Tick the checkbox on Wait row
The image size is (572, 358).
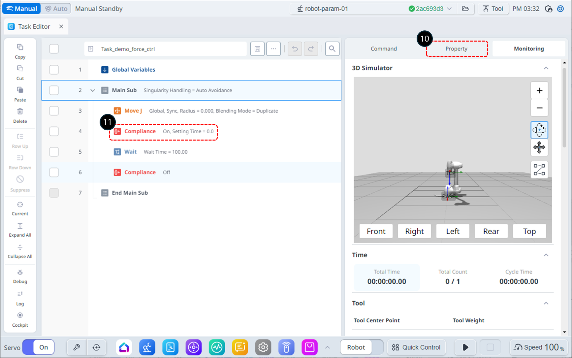[x=54, y=152]
